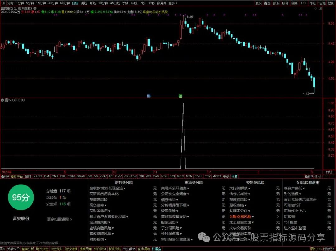Click the round dropdown icon beside 富奥股份 title
336x251 pixels.
pos(35,8)
